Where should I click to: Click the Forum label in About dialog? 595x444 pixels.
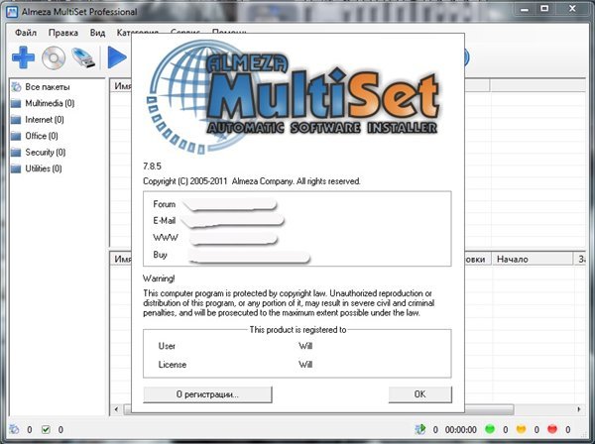tap(165, 204)
